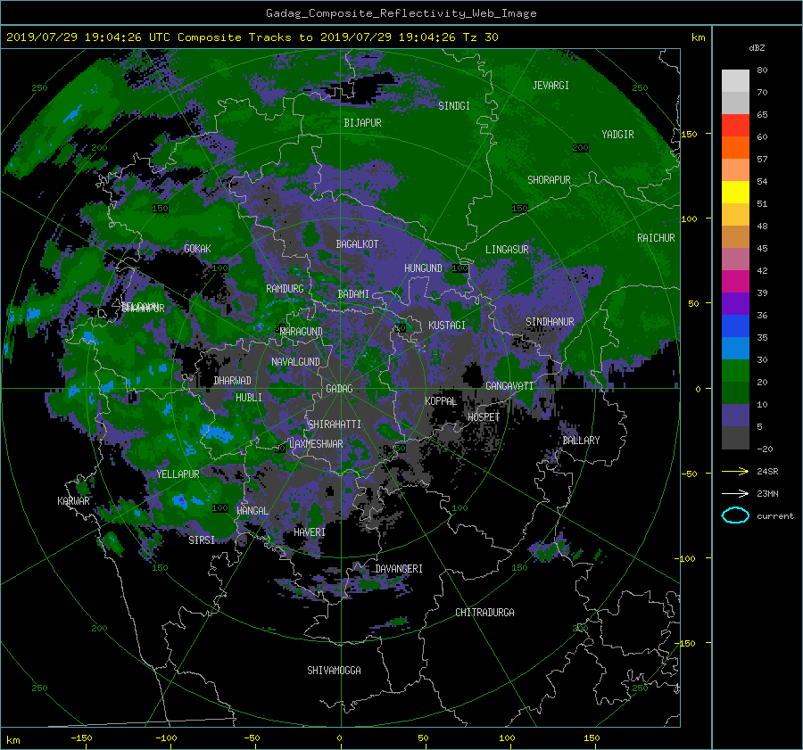The height and width of the screenshot is (750, 803).
Task: Click the 150 tick on the right axis
Action: [690, 134]
